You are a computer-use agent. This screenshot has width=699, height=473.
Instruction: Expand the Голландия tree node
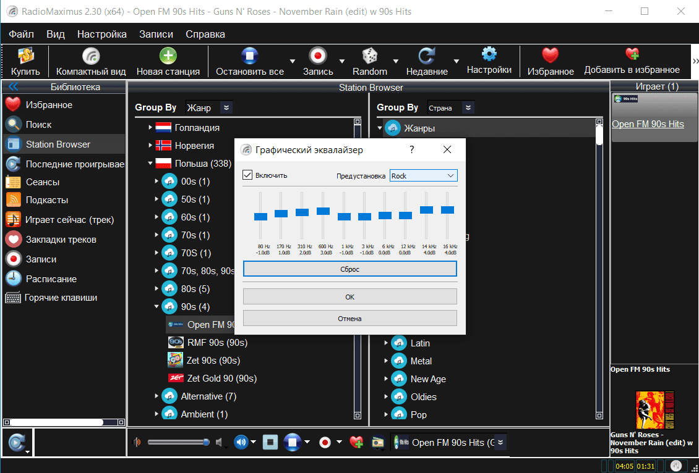pyautogui.click(x=150, y=128)
